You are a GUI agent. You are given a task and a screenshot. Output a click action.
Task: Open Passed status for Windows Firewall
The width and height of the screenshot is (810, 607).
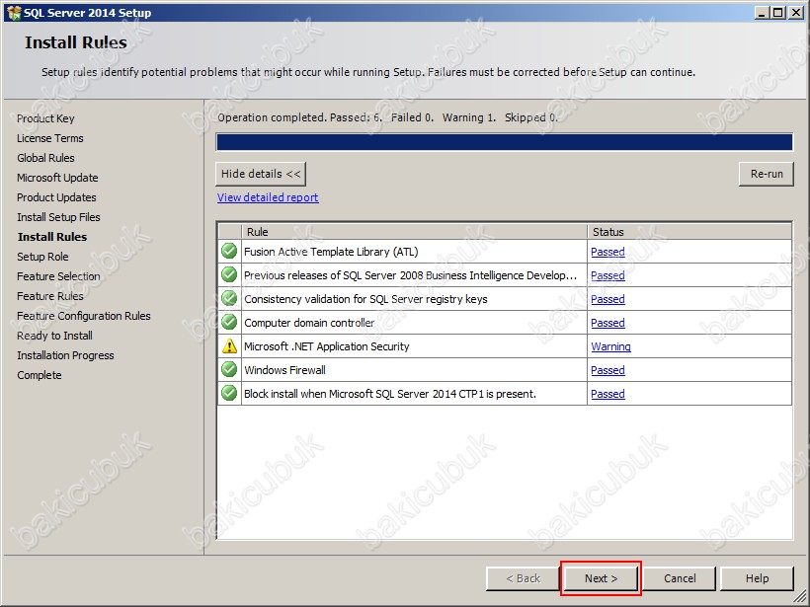(607, 370)
